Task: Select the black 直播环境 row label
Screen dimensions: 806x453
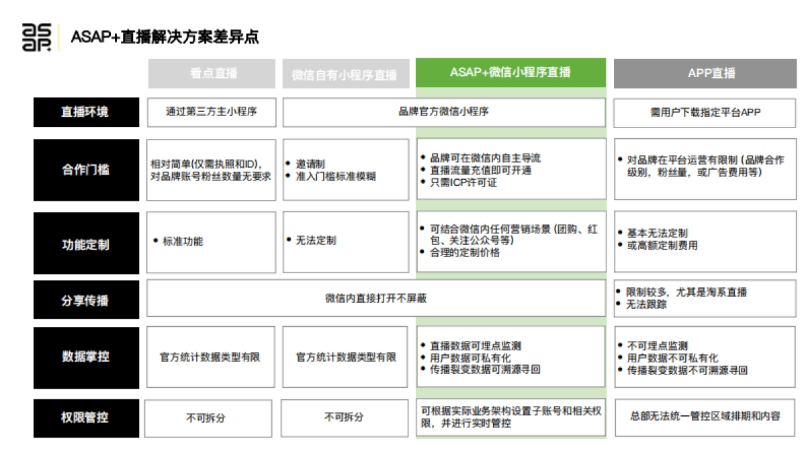Action: tap(85, 112)
